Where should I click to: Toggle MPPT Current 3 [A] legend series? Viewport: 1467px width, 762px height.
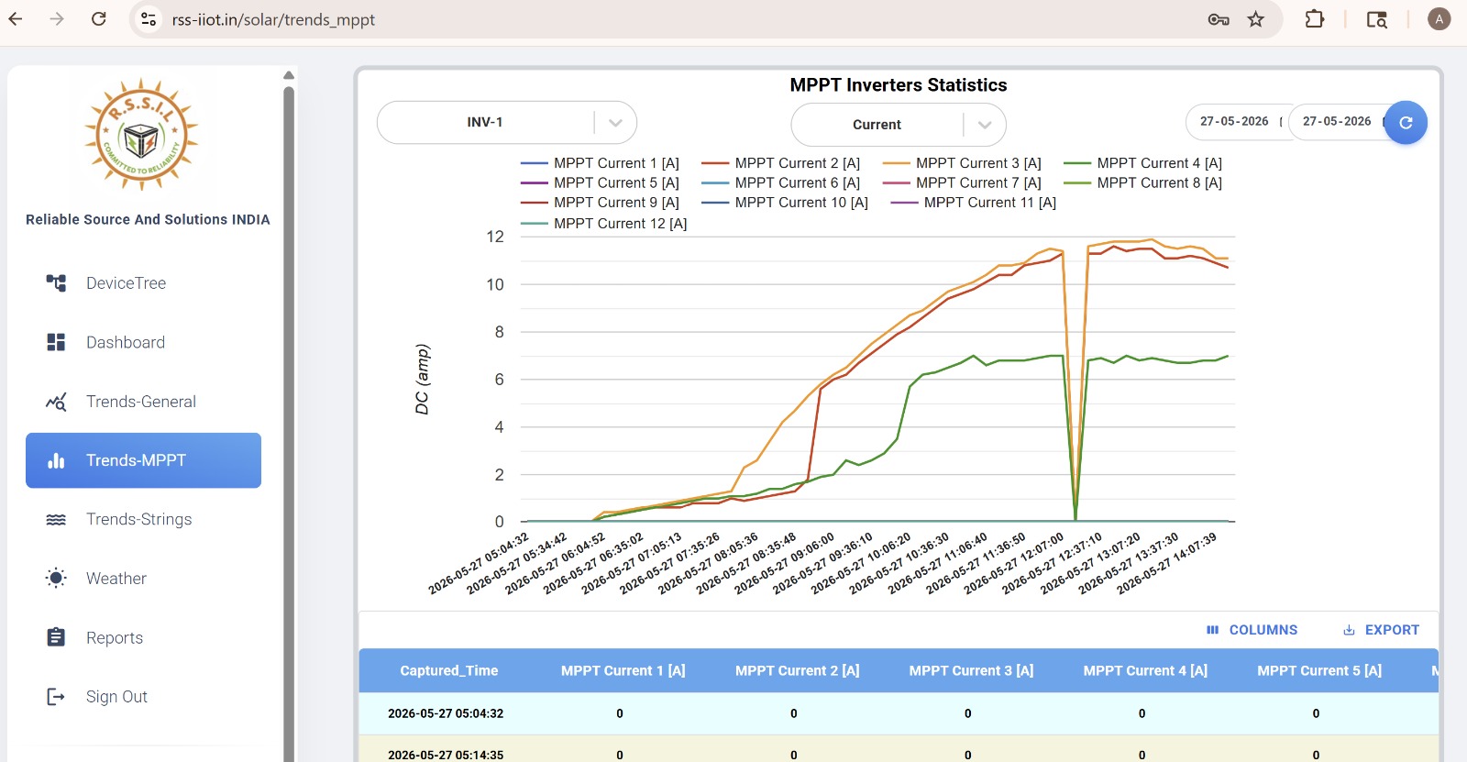(963, 163)
